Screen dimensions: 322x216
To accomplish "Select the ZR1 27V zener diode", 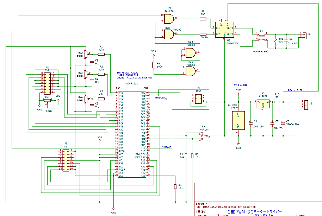I will [x=276, y=41].
